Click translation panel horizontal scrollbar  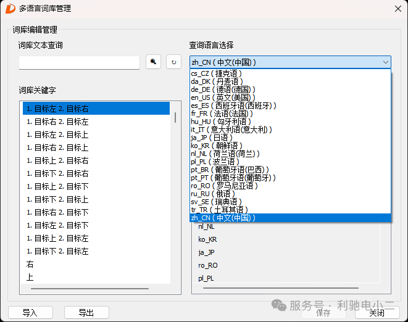[x=280, y=288]
